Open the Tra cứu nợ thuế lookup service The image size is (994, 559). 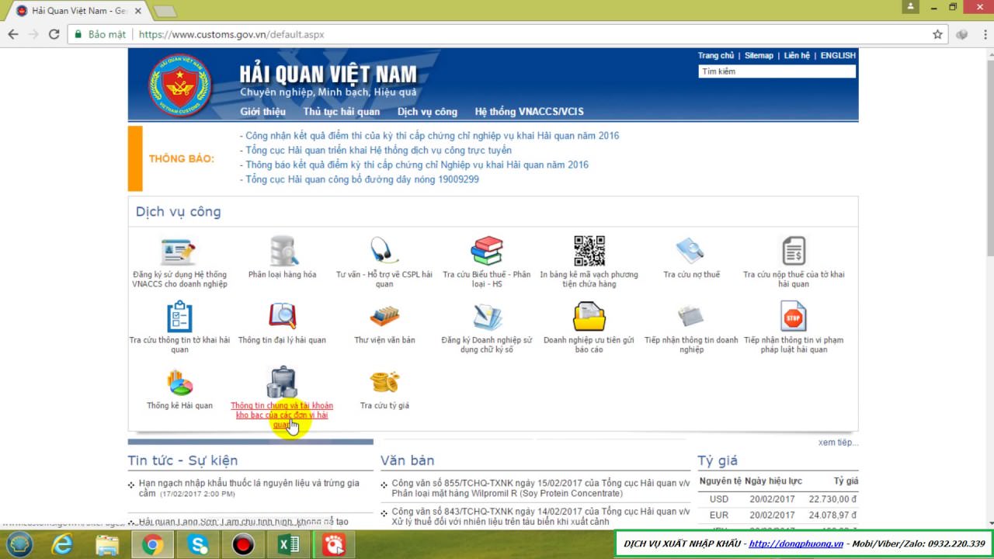point(690,248)
